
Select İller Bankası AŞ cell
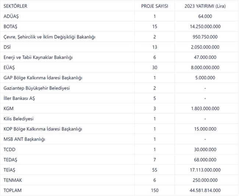[x=19, y=98]
